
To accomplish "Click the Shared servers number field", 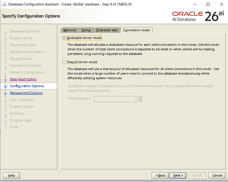I will (x=115, y=99).
